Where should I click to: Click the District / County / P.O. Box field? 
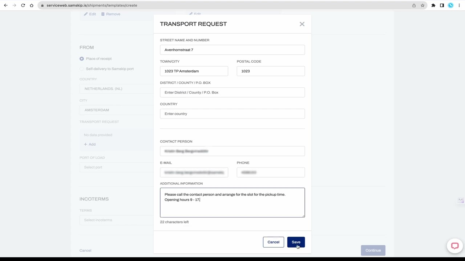pos(232,92)
